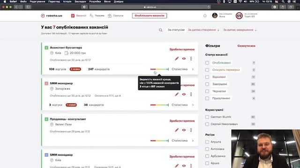Viewport: 300px width, 168px height.
Task: Open more options for Ассистент бухгалтера
Action: [191, 58]
